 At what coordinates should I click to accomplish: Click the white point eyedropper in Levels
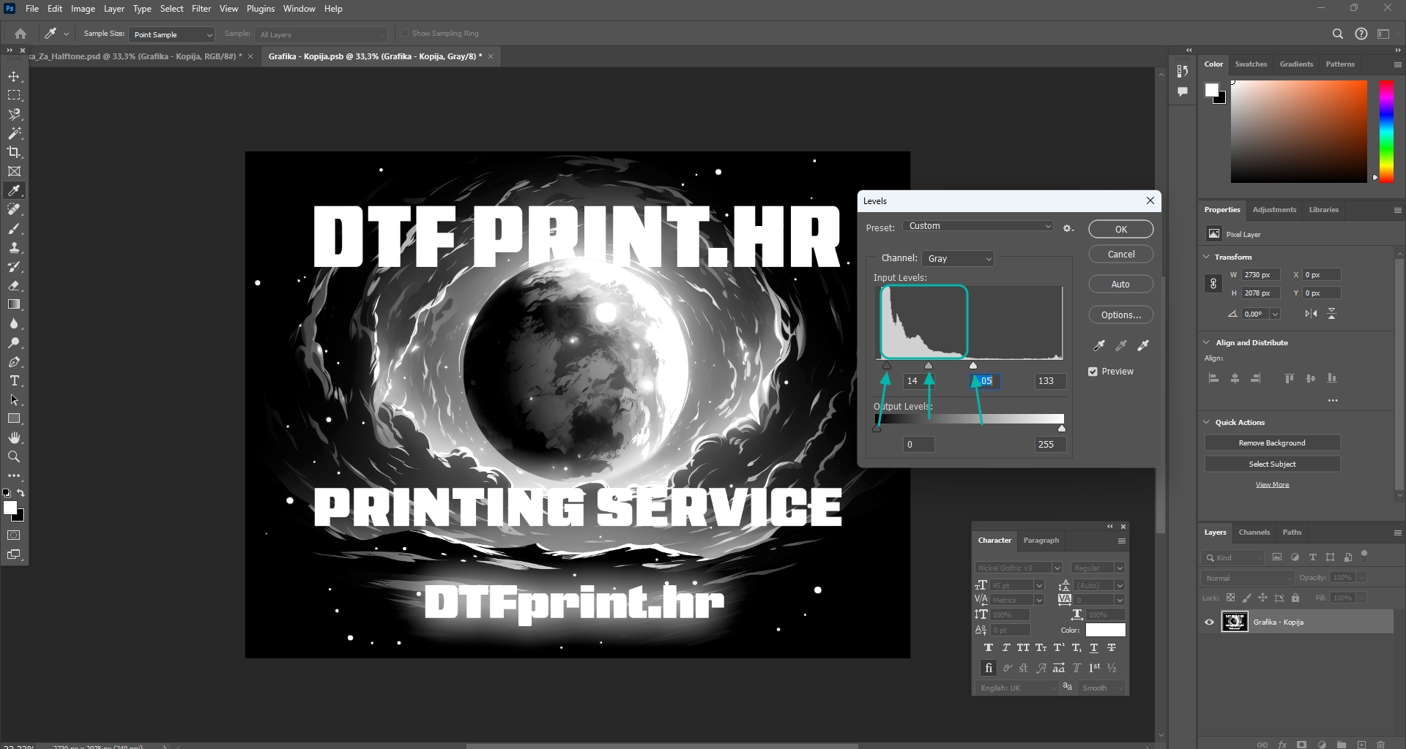(x=1143, y=345)
